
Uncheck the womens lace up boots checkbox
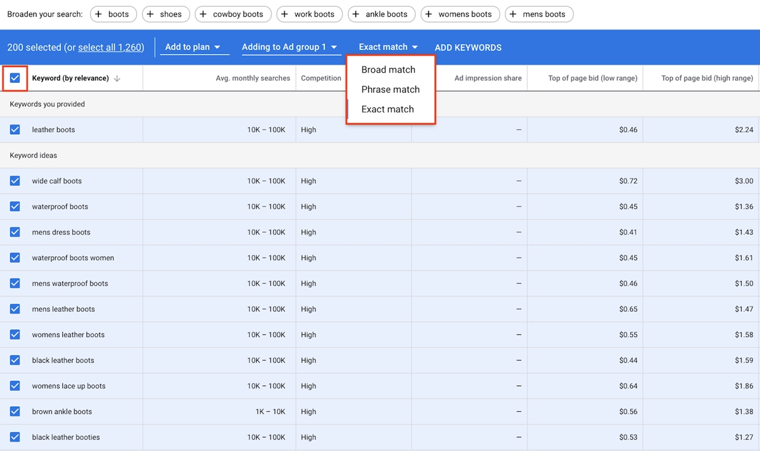tap(15, 386)
